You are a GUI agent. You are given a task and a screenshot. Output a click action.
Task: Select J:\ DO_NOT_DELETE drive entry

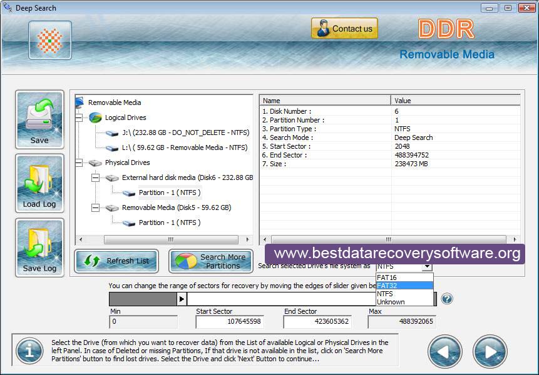click(186, 132)
